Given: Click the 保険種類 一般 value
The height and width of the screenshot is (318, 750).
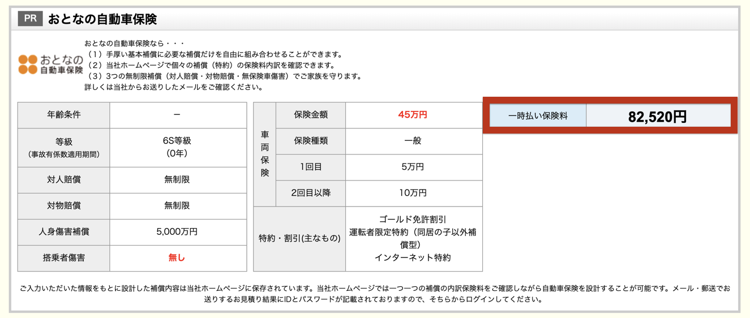Looking at the screenshot, I should pos(413,141).
